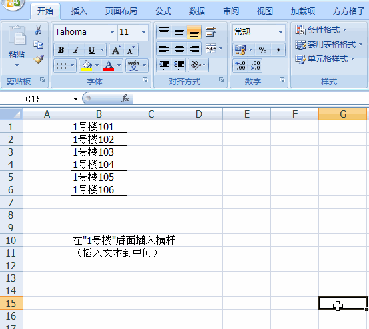The height and width of the screenshot is (329, 369).
Task: Click 单元格样式 button
Action: coord(325,58)
